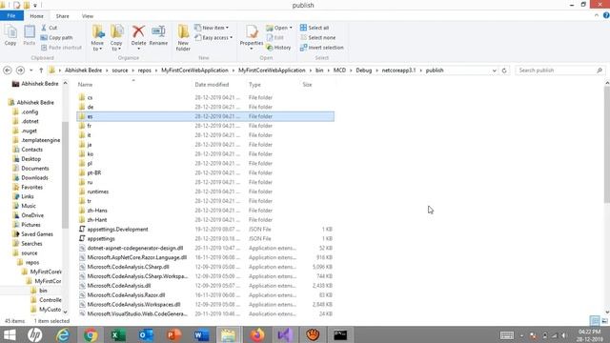
Task: Open recent locations dropdown arrow
Action: coord(31,71)
